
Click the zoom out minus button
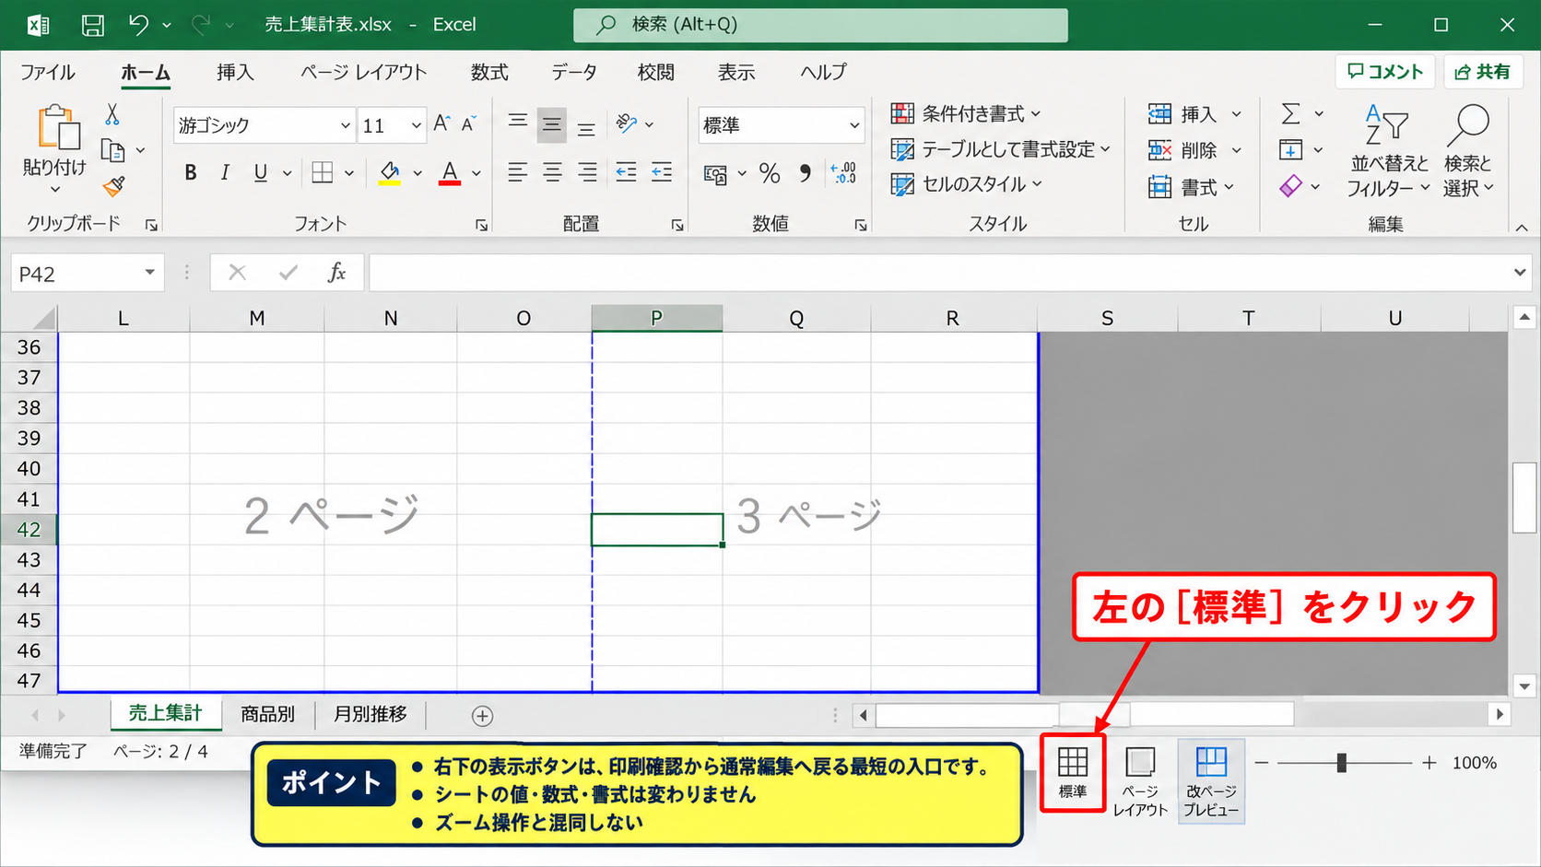(x=1262, y=763)
